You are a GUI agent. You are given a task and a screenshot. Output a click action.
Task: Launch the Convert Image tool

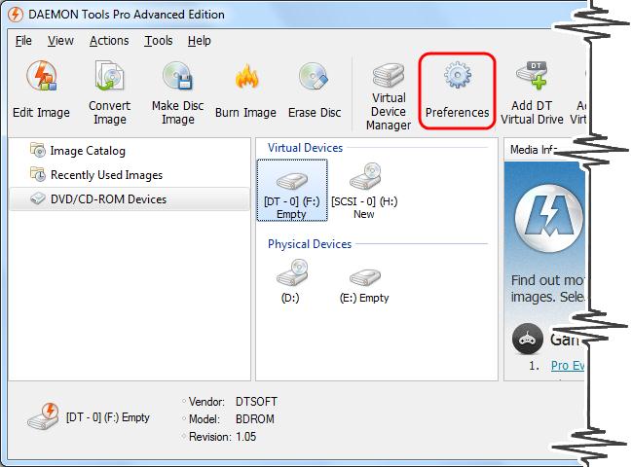click(x=109, y=92)
